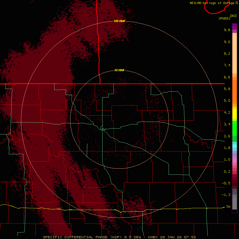Pick the pink segment of the color bar
Image resolution: width=239 pixels, height=239 pixels.
[x=234, y=161]
